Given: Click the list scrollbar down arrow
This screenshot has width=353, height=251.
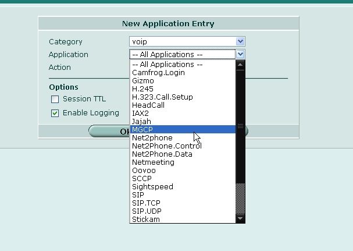Looking at the screenshot, I should pyautogui.click(x=240, y=218).
